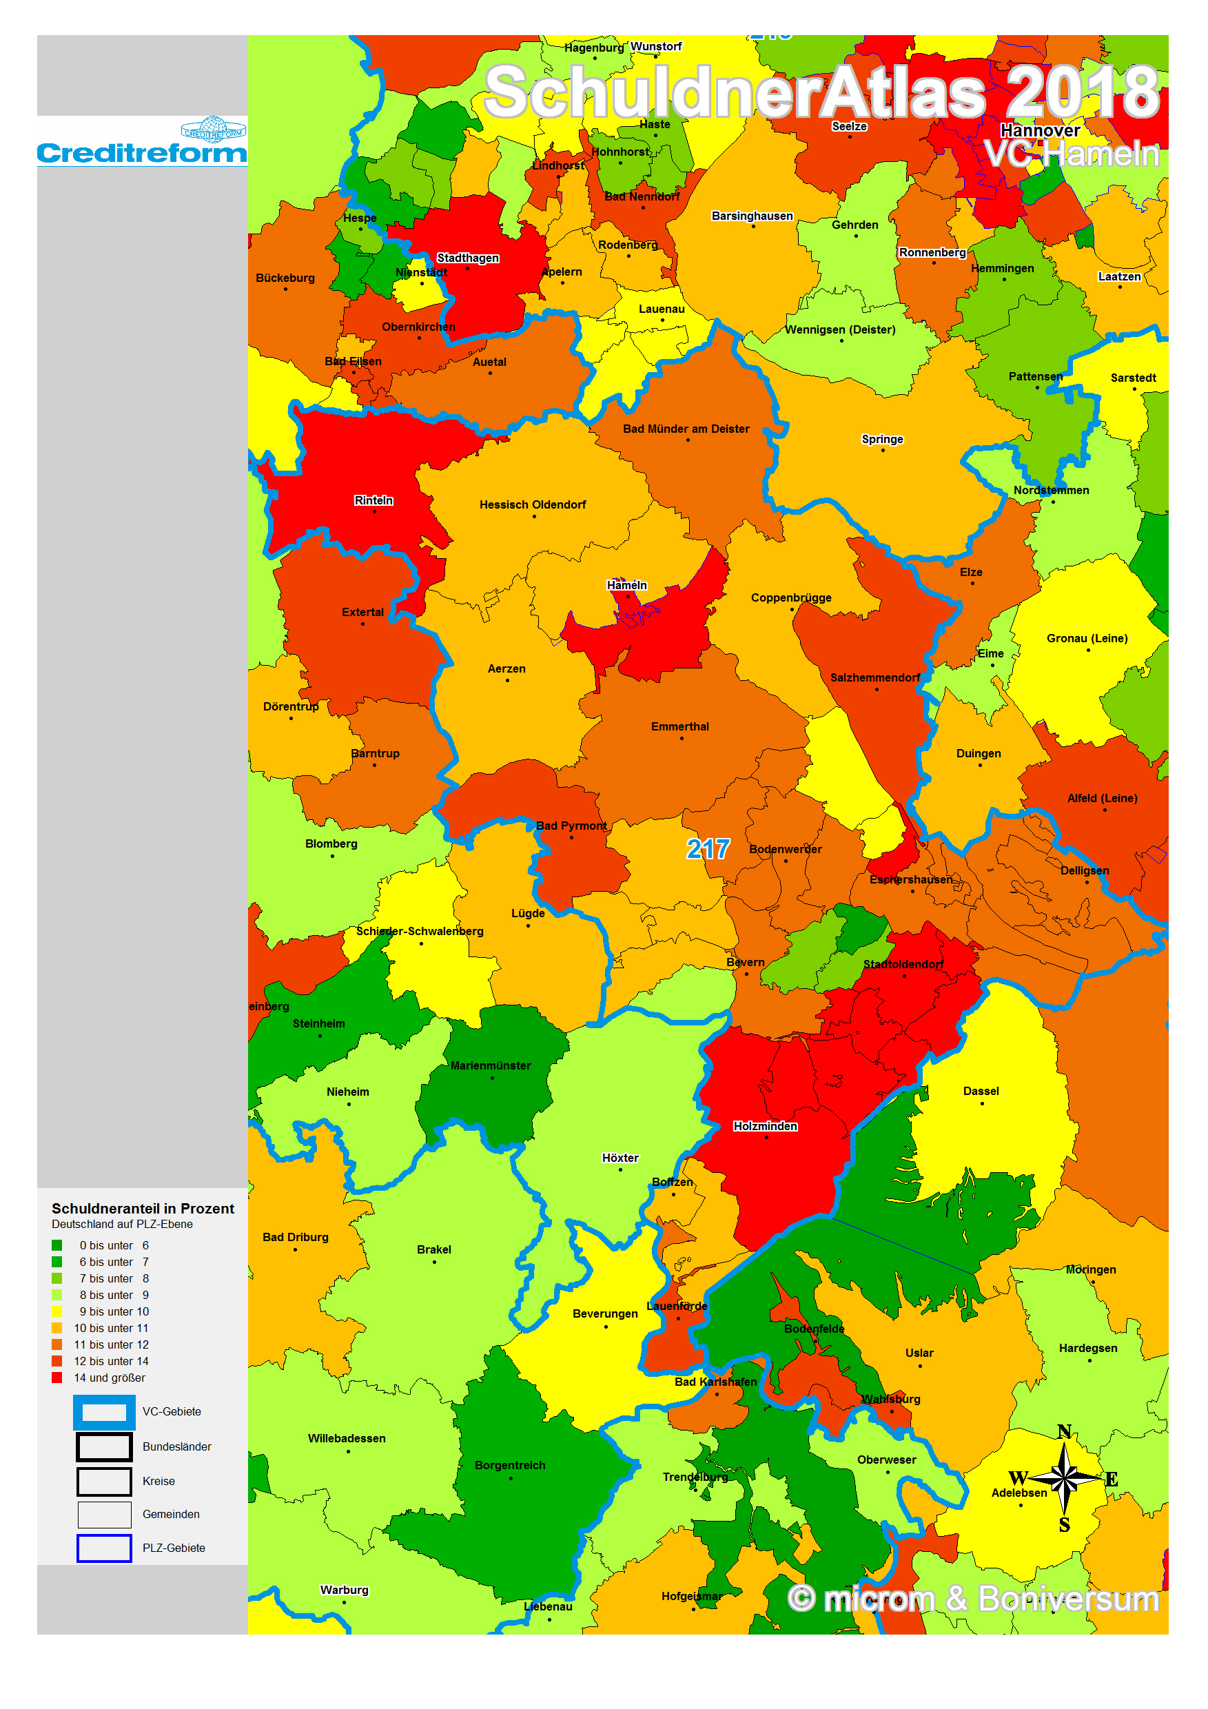Viewport: 1208px width, 1709px height.
Task: Click the Obernkirchen label
Action: [x=418, y=327]
